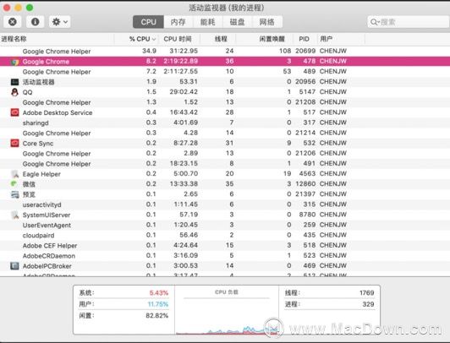Screen dimensions: 450x343
Task: Click the Core Sync icon
Action: click(x=15, y=144)
